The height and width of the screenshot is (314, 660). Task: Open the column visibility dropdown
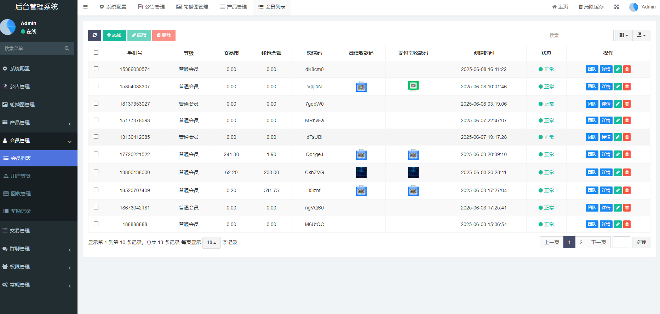624,35
